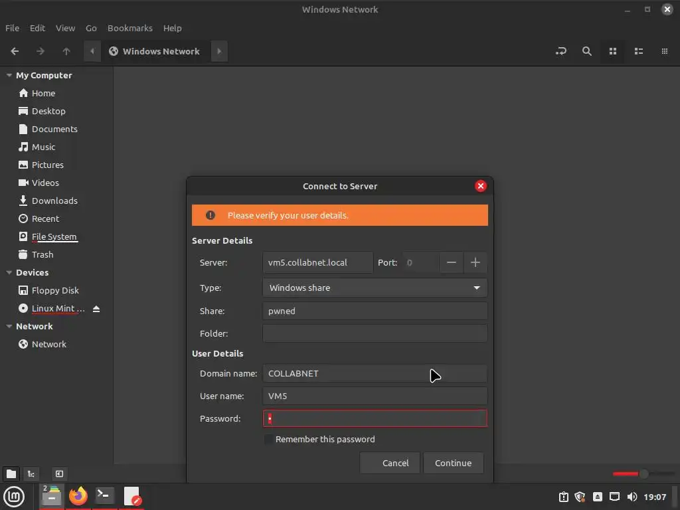Screen dimensions: 680x510
Task: Go up to the parent folder
Action: pyautogui.click(x=66, y=51)
